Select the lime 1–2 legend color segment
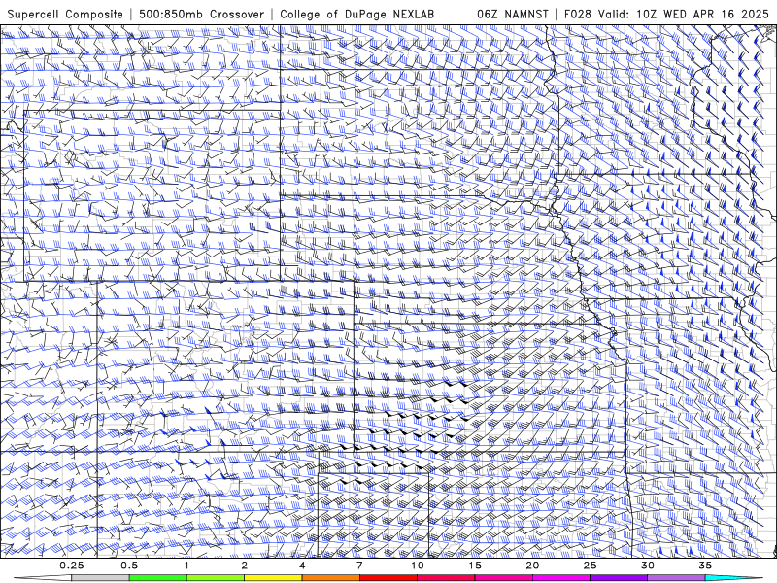 tap(216, 578)
